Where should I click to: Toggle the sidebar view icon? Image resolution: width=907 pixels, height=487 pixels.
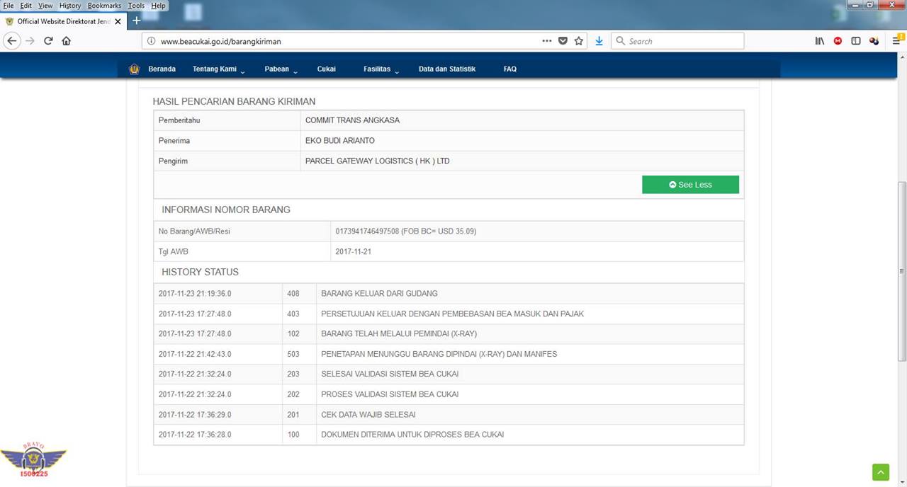tap(856, 41)
